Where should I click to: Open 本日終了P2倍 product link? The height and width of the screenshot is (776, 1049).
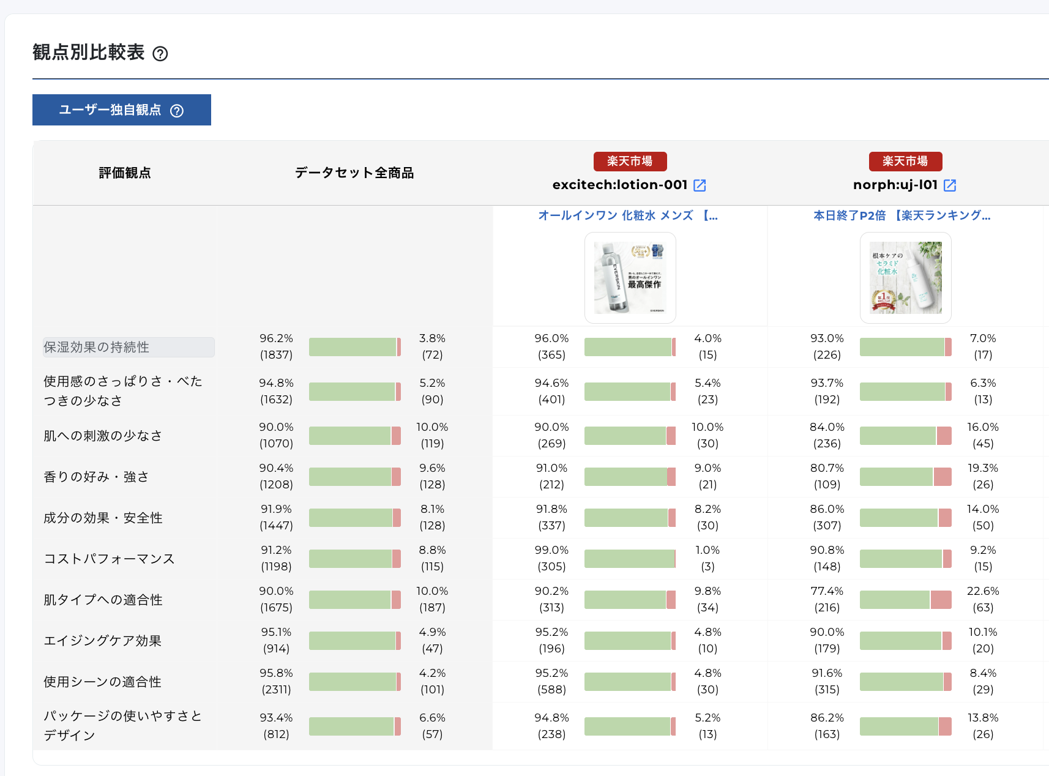[x=902, y=215]
